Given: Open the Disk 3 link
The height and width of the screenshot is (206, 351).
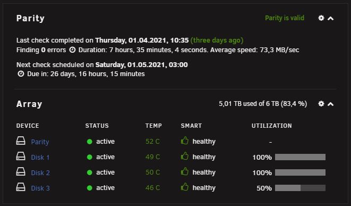Looking at the screenshot, I should click(x=40, y=188).
